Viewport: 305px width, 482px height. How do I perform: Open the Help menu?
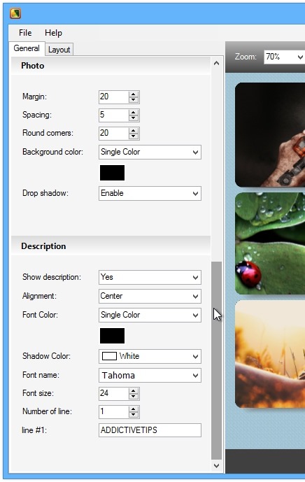(x=53, y=33)
